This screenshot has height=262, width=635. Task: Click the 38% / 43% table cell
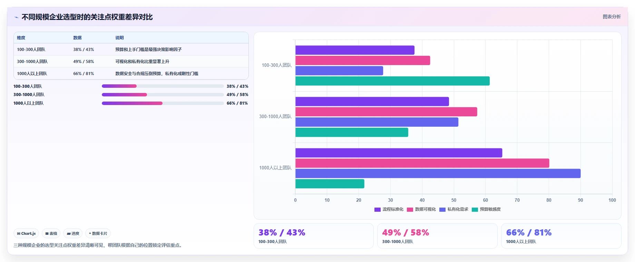tap(84, 50)
